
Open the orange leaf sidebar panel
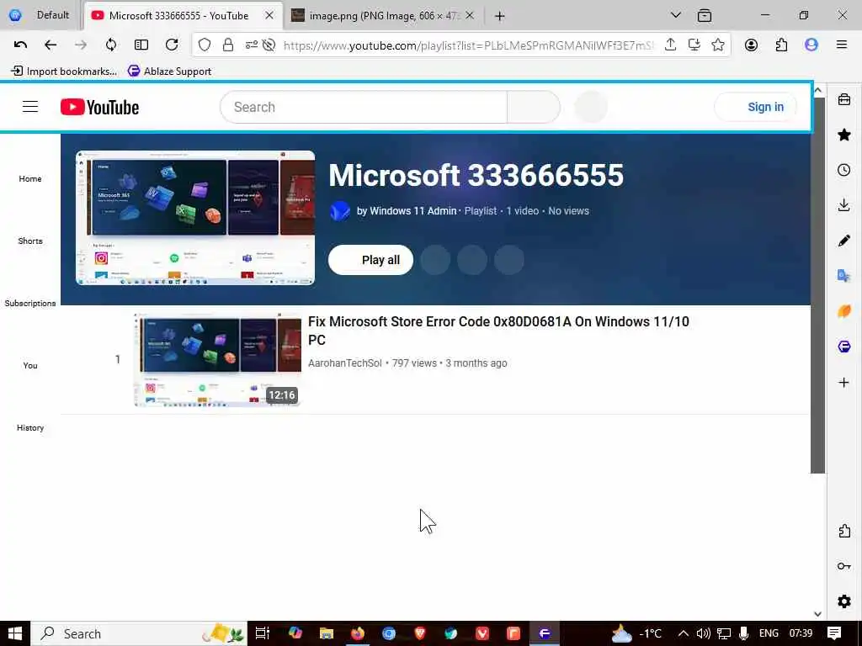[843, 311]
